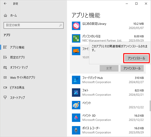
Task: Open スタートアップ menu item
Action: point(17,98)
